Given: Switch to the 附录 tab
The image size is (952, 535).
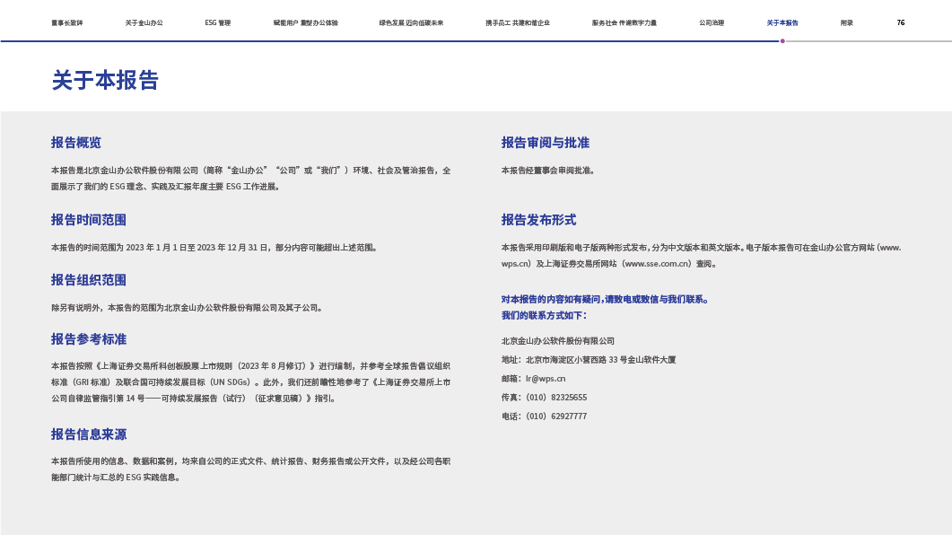Looking at the screenshot, I should 846,22.
